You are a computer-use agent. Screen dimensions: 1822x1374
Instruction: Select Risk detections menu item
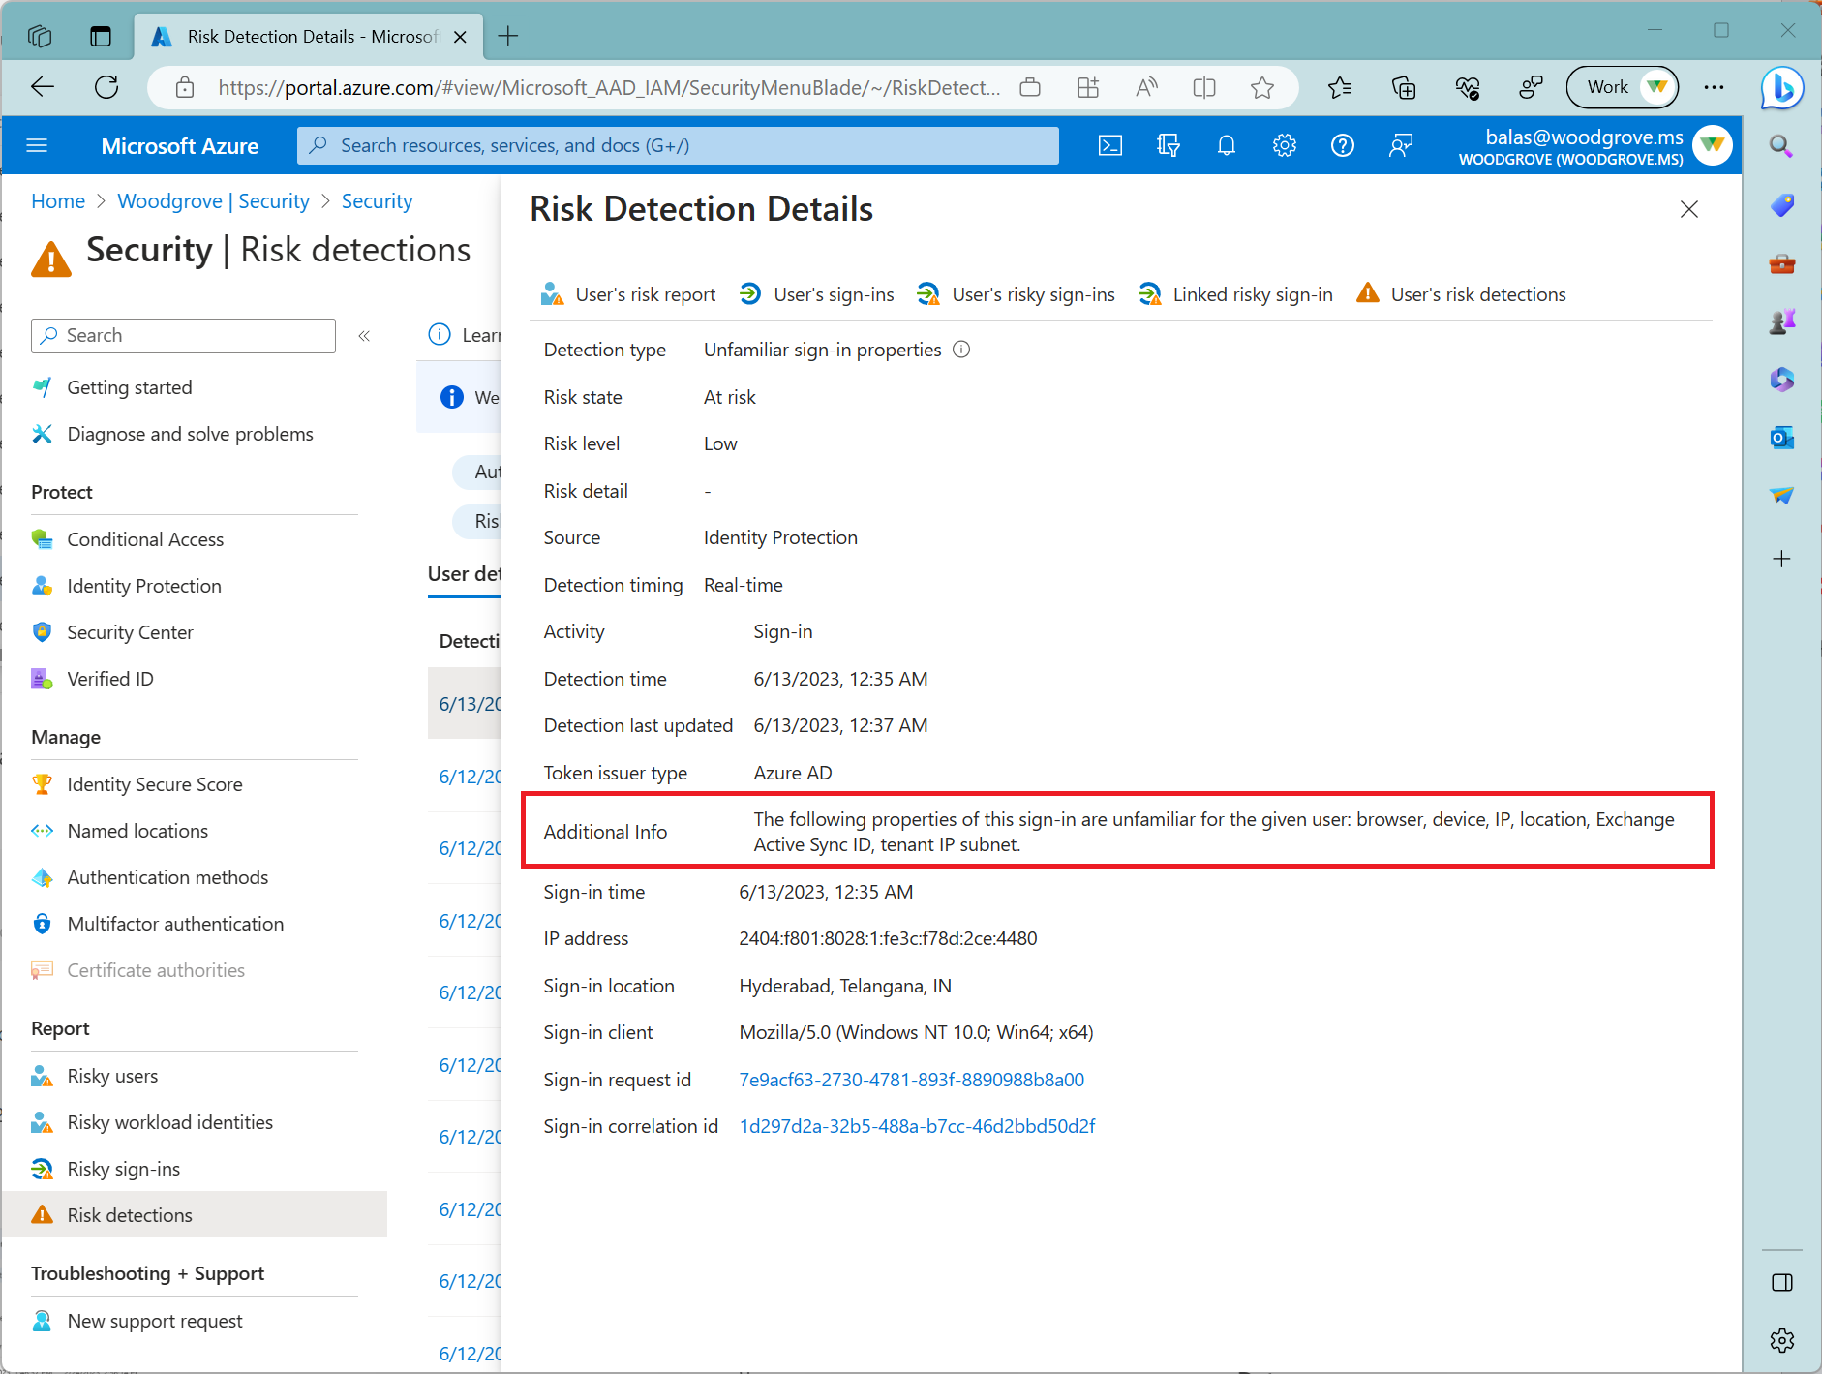tap(194, 1215)
